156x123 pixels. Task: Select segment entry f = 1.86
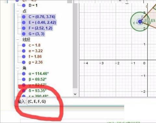point(35,56)
